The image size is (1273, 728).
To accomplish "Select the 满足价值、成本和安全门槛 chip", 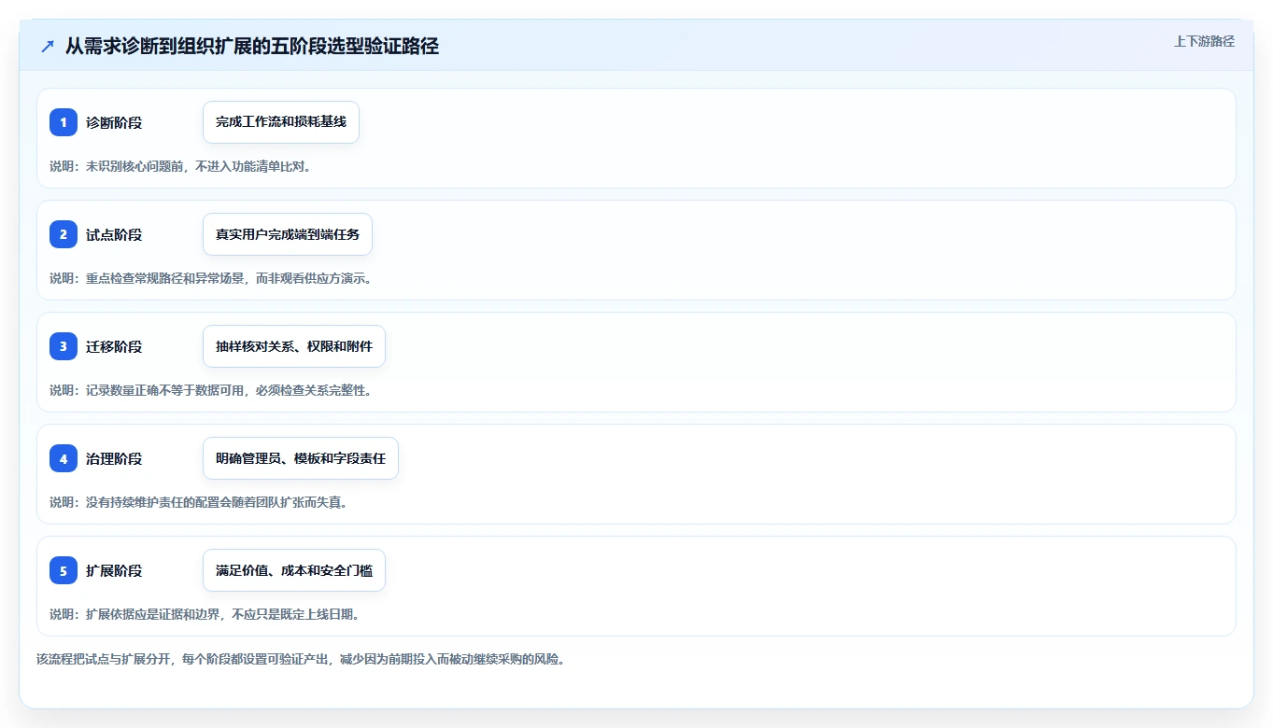I will (294, 570).
